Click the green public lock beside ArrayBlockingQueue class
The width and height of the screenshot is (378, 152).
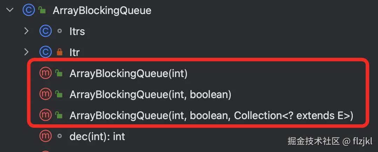point(42,11)
